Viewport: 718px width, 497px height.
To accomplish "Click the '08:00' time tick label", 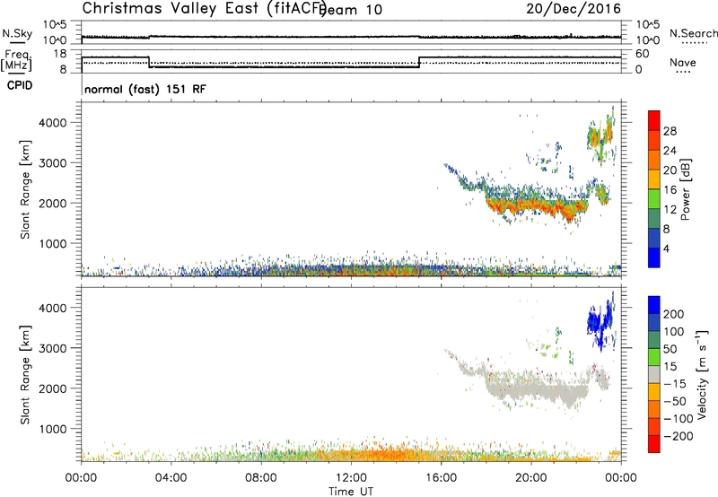I will 261,478.
